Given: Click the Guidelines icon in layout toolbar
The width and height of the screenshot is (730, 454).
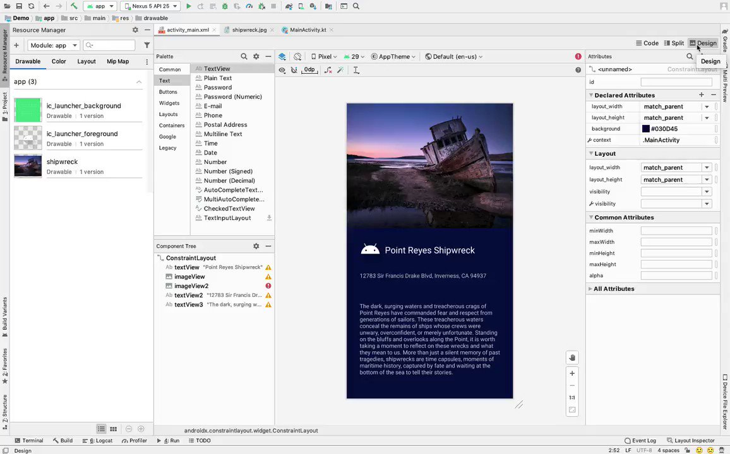Looking at the screenshot, I should point(356,70).
